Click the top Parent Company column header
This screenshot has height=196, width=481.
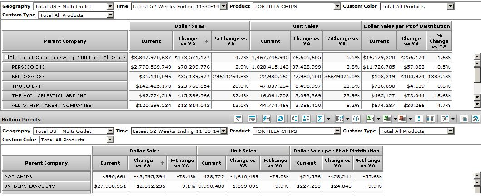click(65, 41)
